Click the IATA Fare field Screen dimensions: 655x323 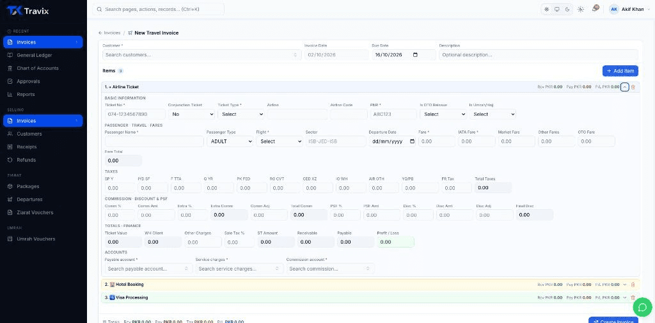(477, 141)
